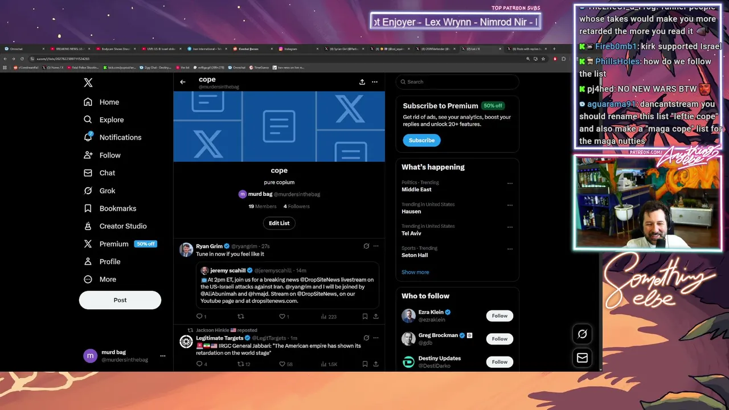Open Grok in sidebar

pyautogui.click(x=99, y=191)
